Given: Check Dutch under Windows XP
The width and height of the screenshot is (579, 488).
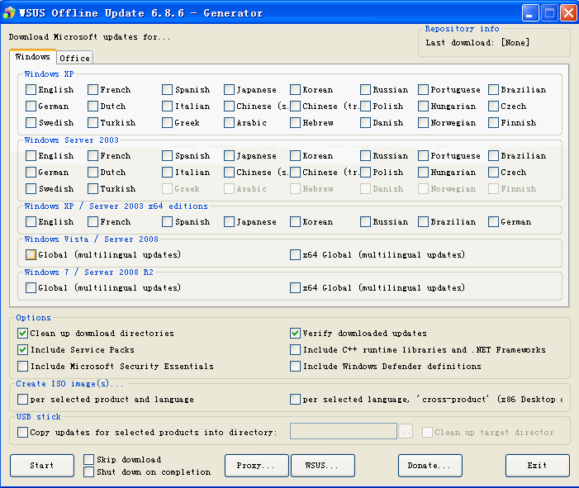Looking at the screenshot, I should 93,107.
